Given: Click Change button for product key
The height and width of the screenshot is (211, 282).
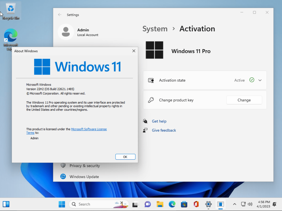Looking at the screenshot, I should coord(244,100).
